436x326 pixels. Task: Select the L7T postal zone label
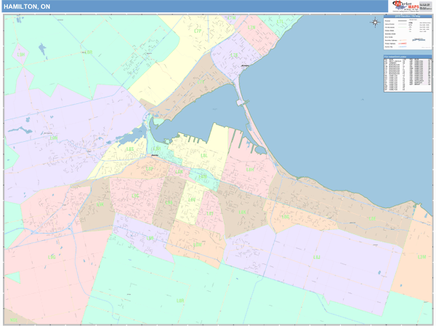click(201, 82)
